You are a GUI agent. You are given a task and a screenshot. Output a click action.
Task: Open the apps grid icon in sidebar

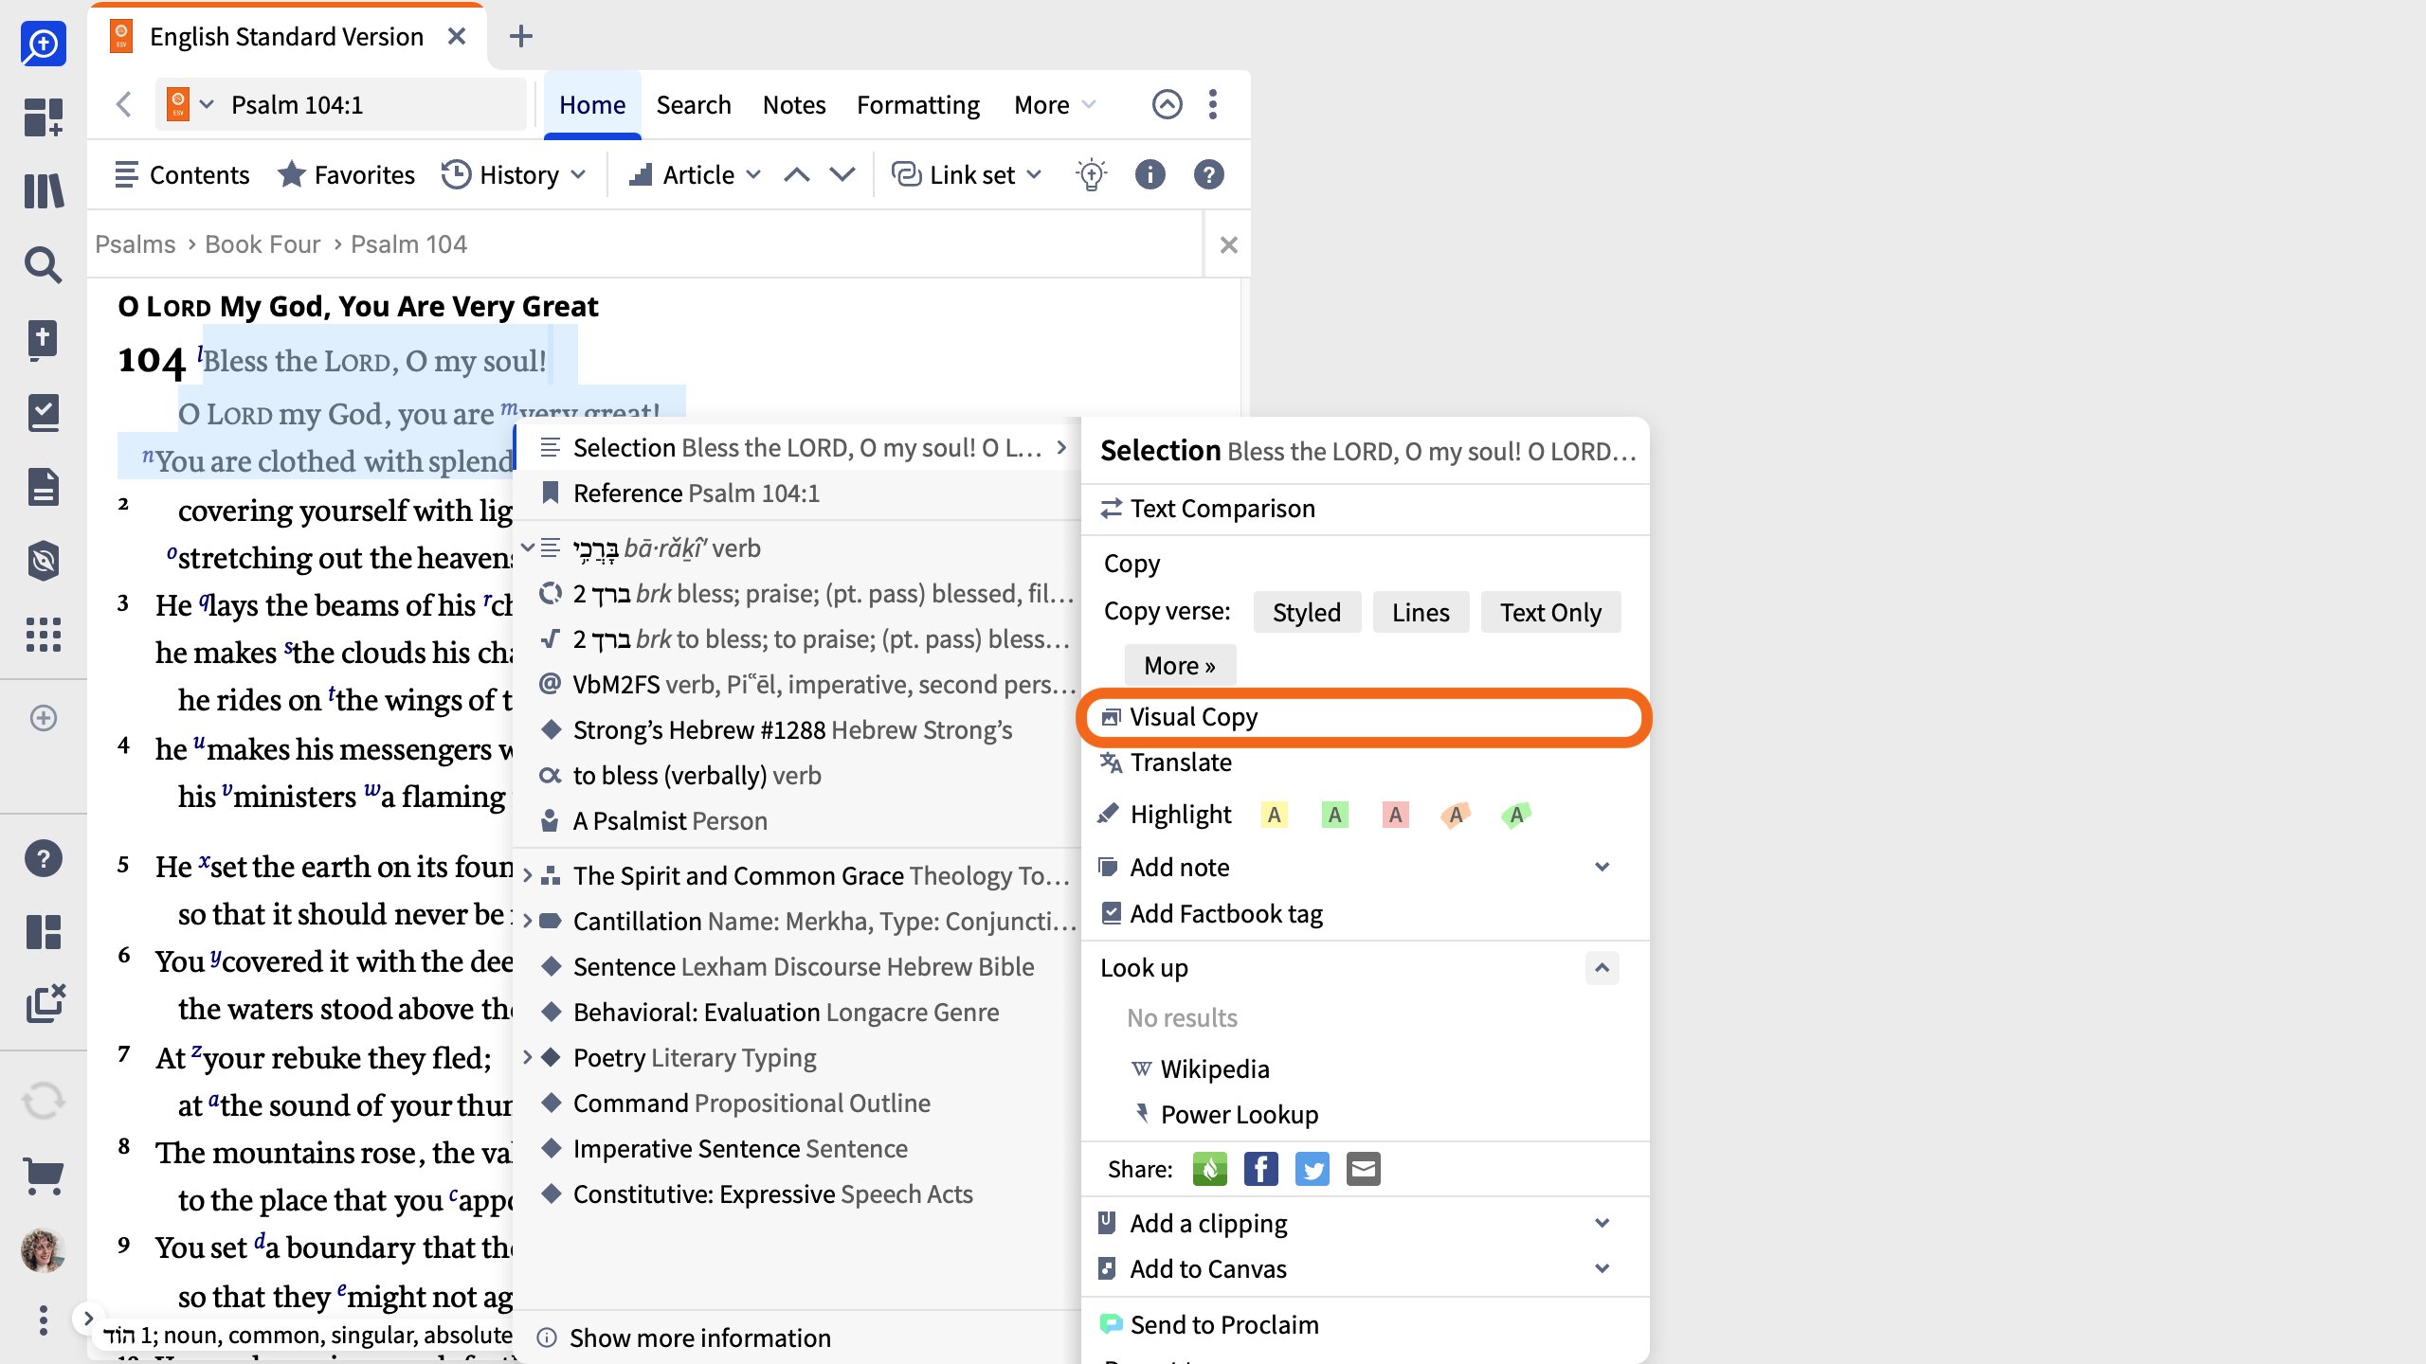pos(43,634)
